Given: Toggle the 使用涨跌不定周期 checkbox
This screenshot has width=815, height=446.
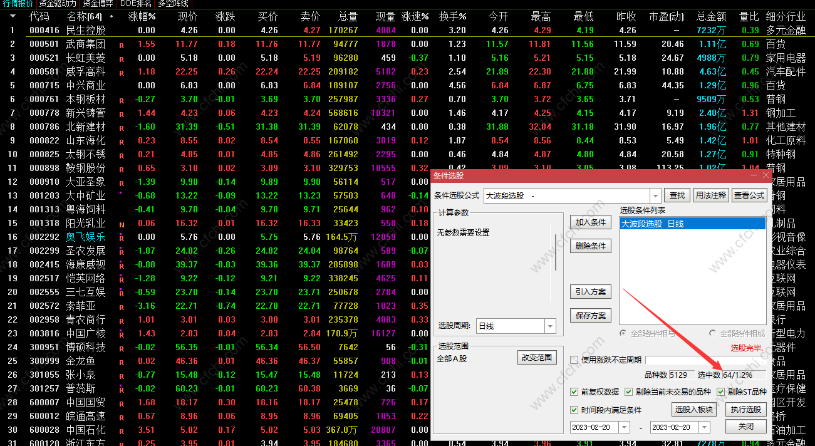Looking at the screenshot, I should 574,360.
